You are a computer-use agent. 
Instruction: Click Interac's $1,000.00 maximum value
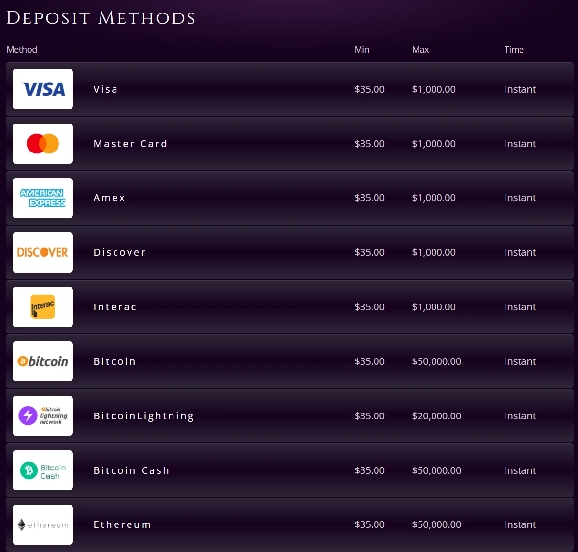tap(433, 307)
